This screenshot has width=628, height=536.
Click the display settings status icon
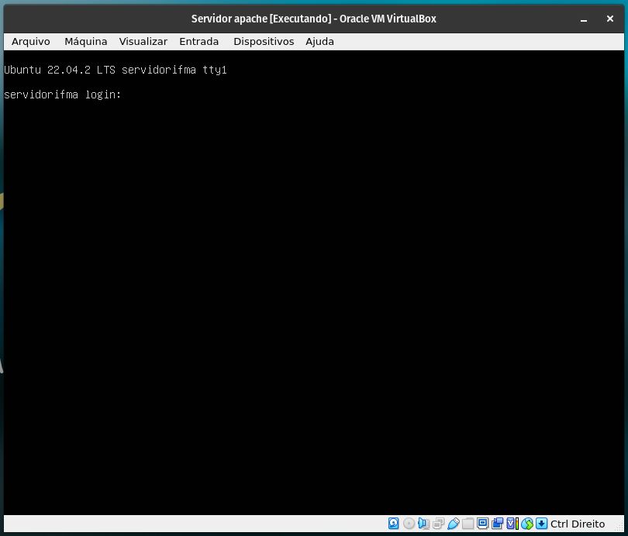(x=482, y=524)
